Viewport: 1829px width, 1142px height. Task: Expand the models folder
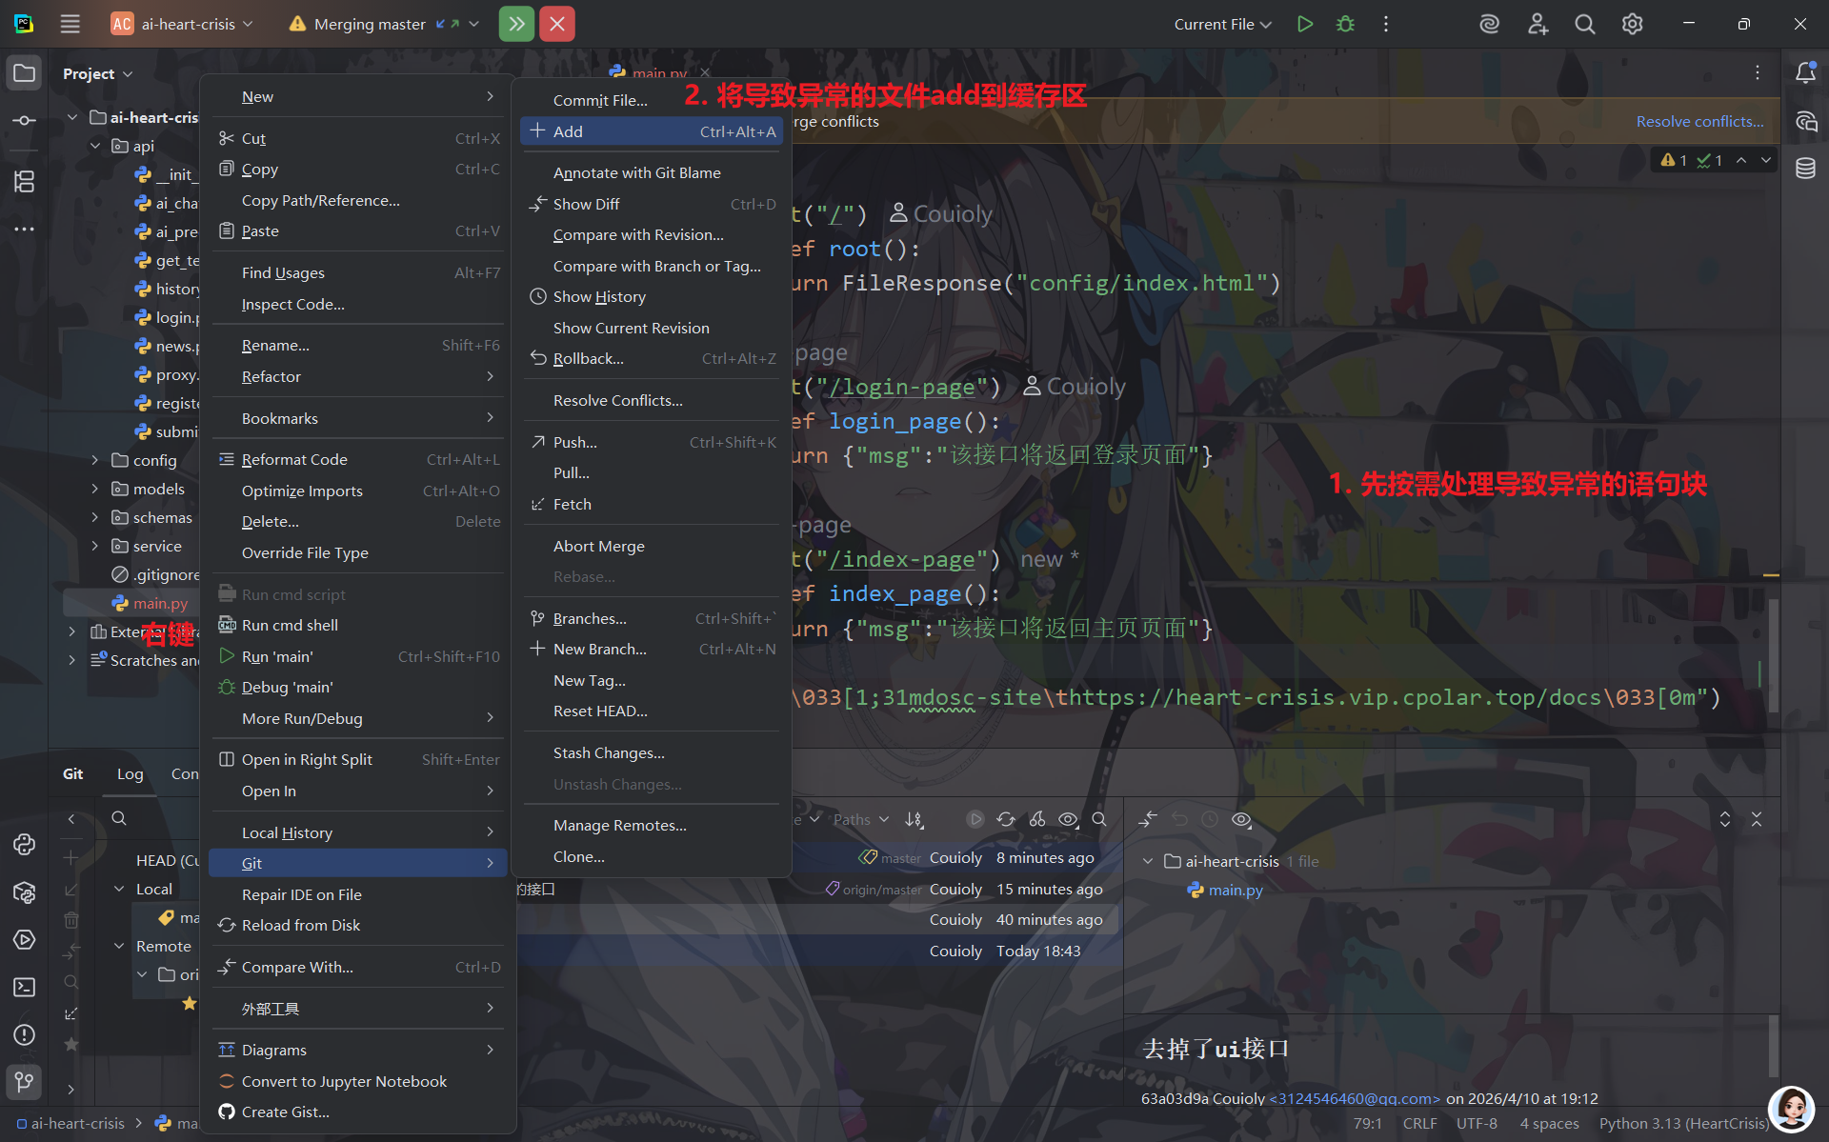coord(95,489)
